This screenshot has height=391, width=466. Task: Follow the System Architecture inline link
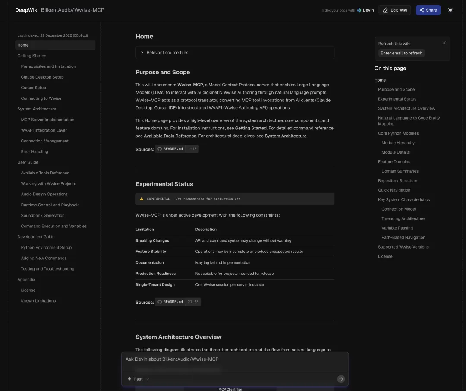point(286,136)
